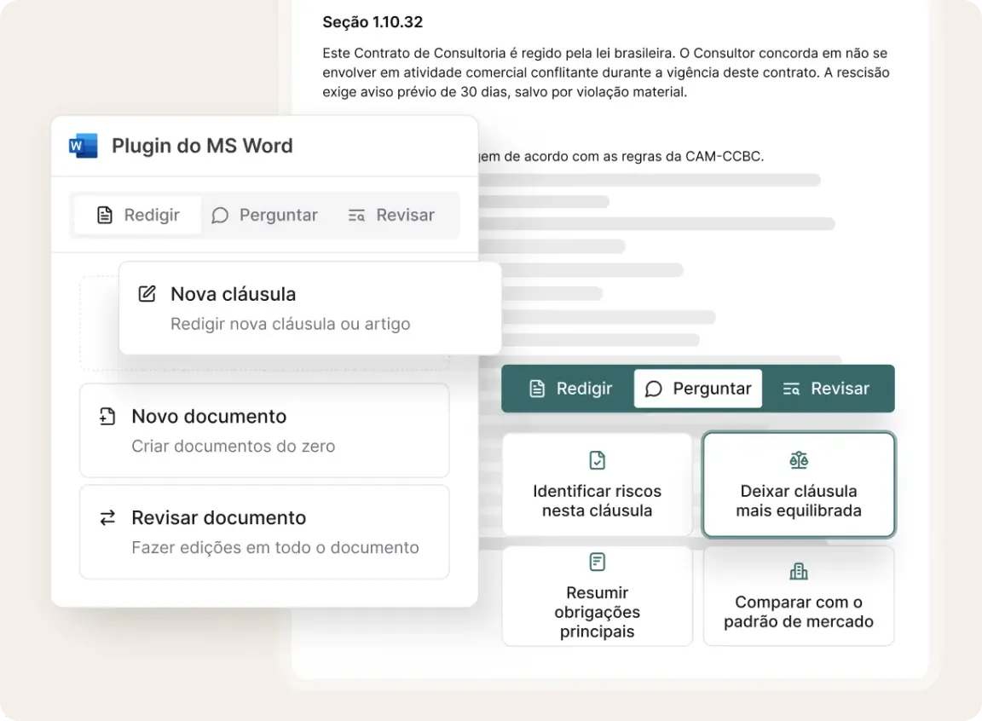Image resolution: width=982 pixels, height=721 pixels.
Task: Click the pencil icon beside Nova cláusula
Action: (x=147, y=294)
